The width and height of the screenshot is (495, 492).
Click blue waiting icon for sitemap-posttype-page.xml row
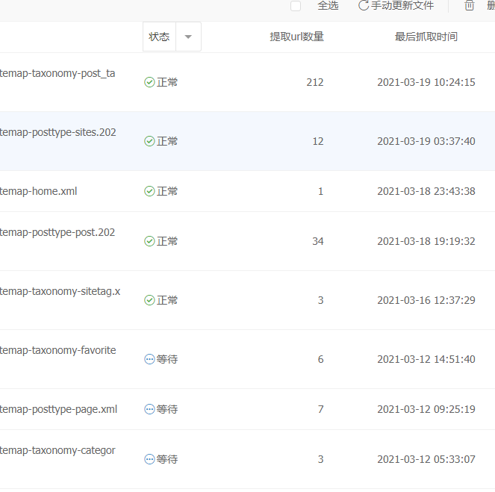pyautogui.click(x=149, y=409)
